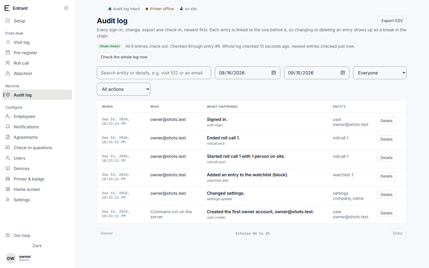Click the Setup checklist icon
Screen dimensions: 429x268
point(8,21)
